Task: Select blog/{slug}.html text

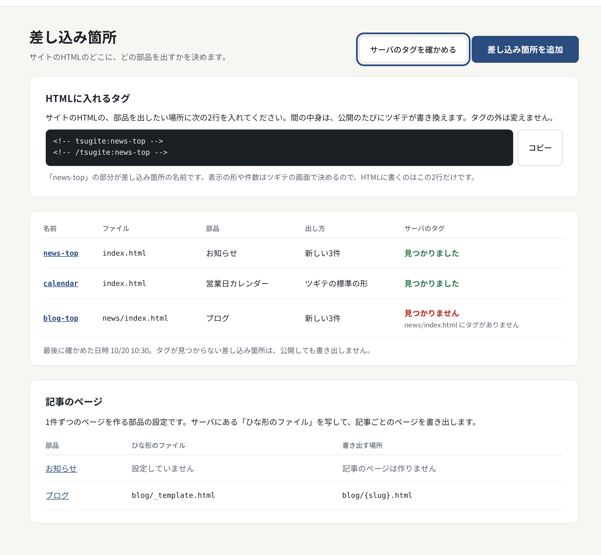Action: pyautogui.click(x=377, y=495)
